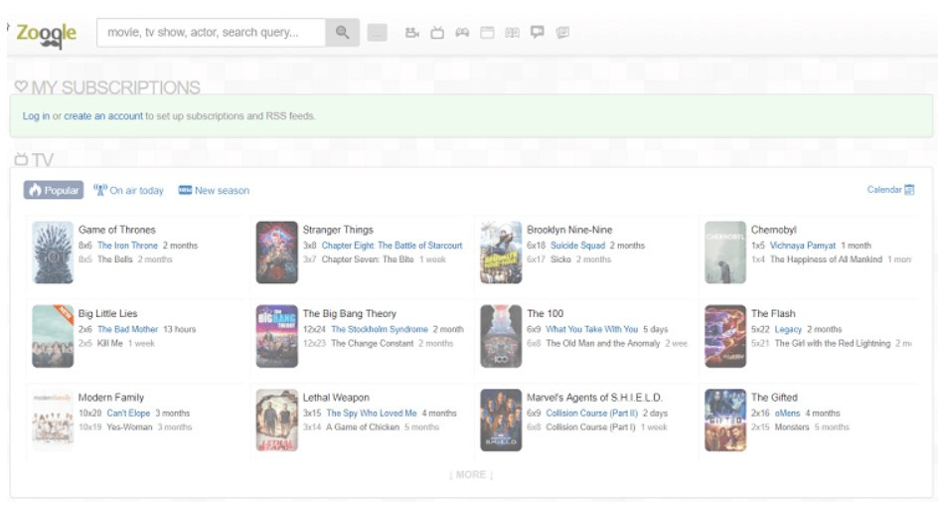
Task: Open the books icon category
Action: pyautogui.click(x=512, y=33)
